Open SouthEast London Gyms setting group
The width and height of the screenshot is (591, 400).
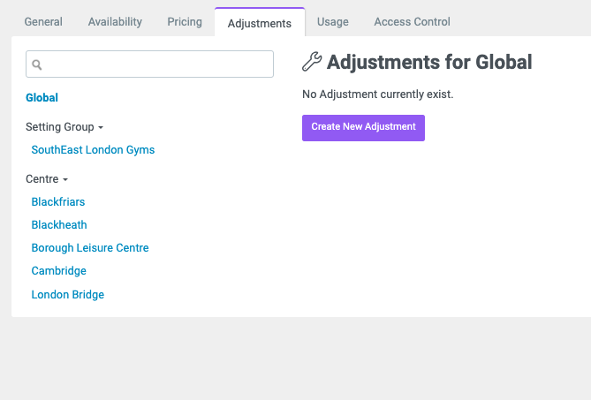pos(93,150)
